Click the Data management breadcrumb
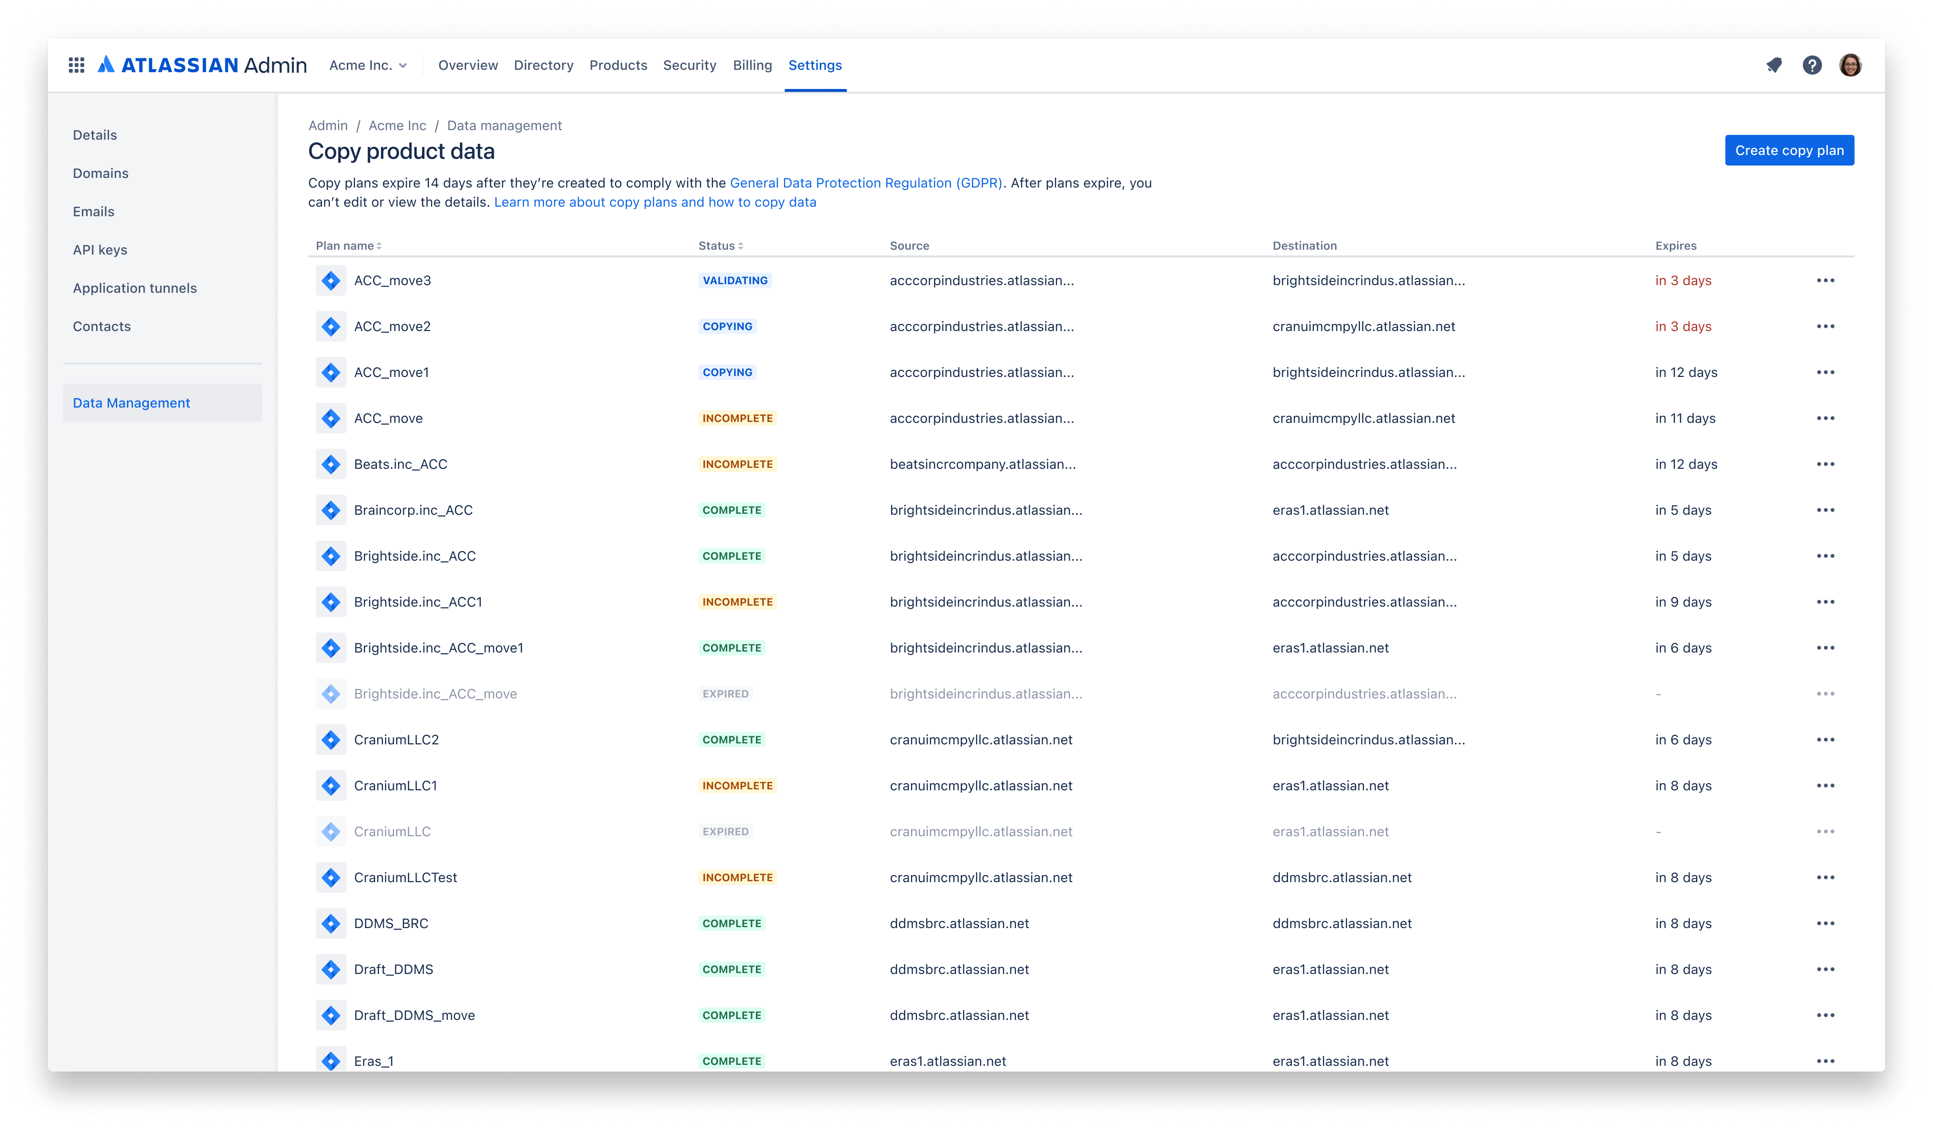Image resolution: width=1933 pixels, height=1129 pixels. [x=504, y=125]
